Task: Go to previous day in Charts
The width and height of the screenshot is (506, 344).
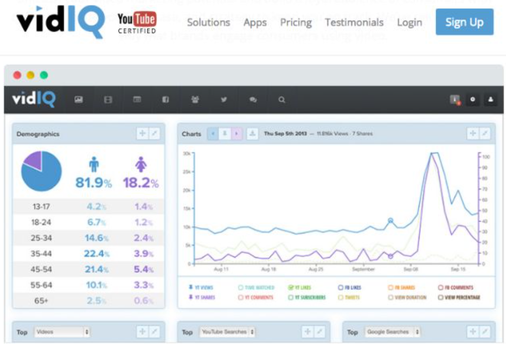Action: (x=213, y=134)
